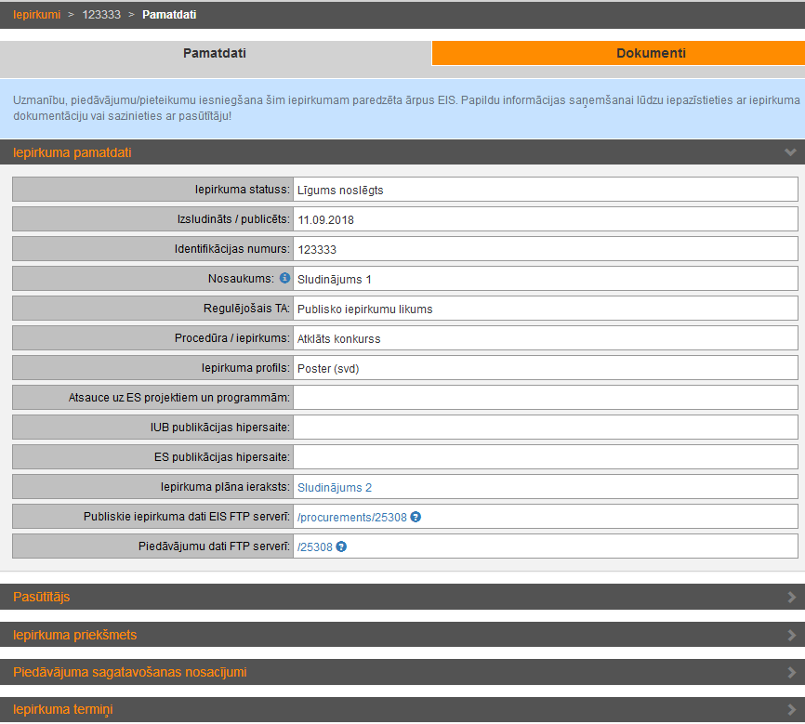Open the Iepirkumi breadcrumb link
The image size is (805, 724).
36,15
